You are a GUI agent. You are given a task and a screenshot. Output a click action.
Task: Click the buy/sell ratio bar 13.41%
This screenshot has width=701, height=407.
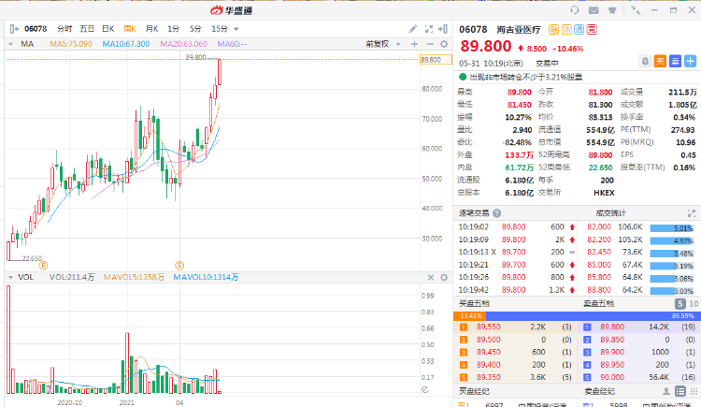(470, 316)
